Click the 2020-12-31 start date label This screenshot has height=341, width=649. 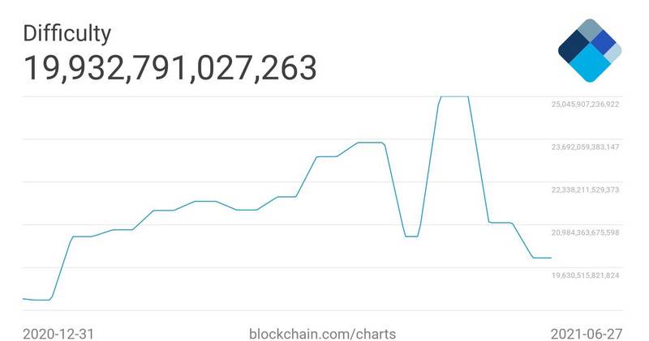click(x=58, y=334)
